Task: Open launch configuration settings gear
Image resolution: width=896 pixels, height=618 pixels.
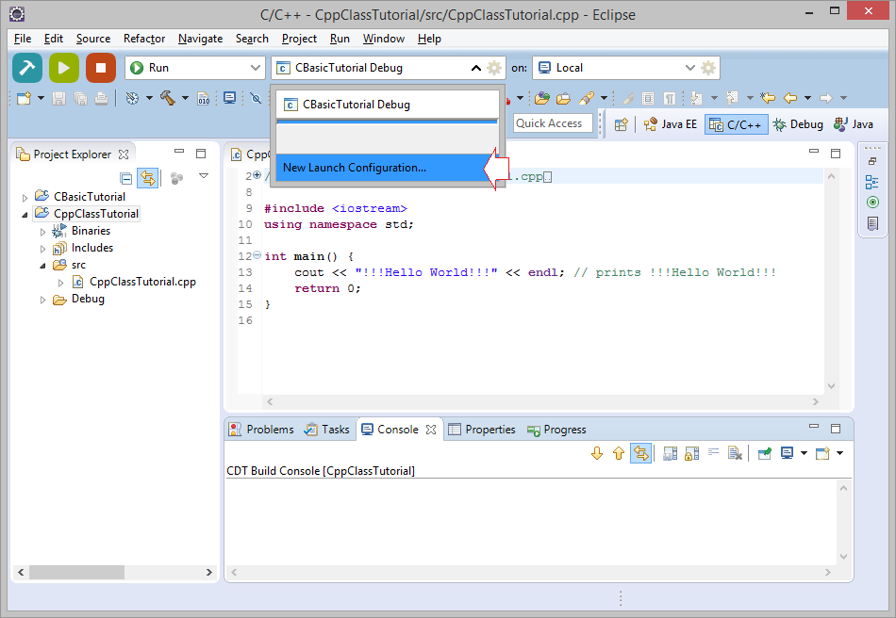Action: click(494, 68)
